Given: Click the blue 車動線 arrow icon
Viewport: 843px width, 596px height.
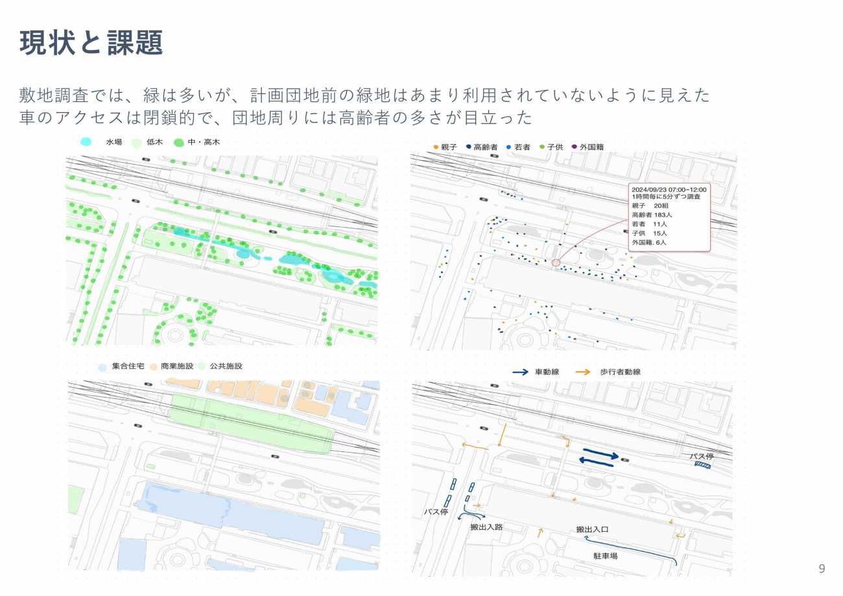Looking at the screenshot, I should 519,372.
